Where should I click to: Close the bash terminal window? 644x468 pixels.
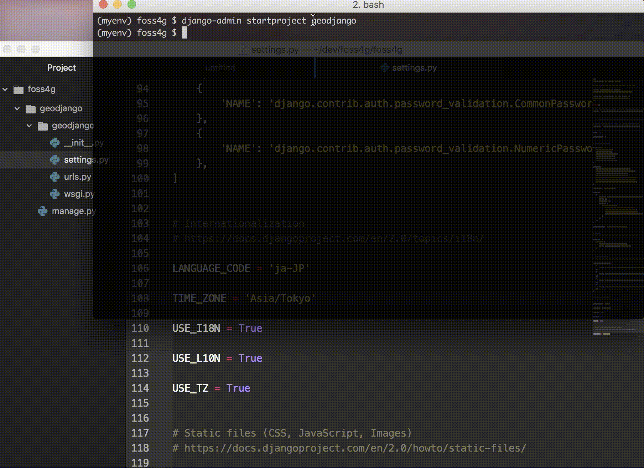(x=103, y=4)
